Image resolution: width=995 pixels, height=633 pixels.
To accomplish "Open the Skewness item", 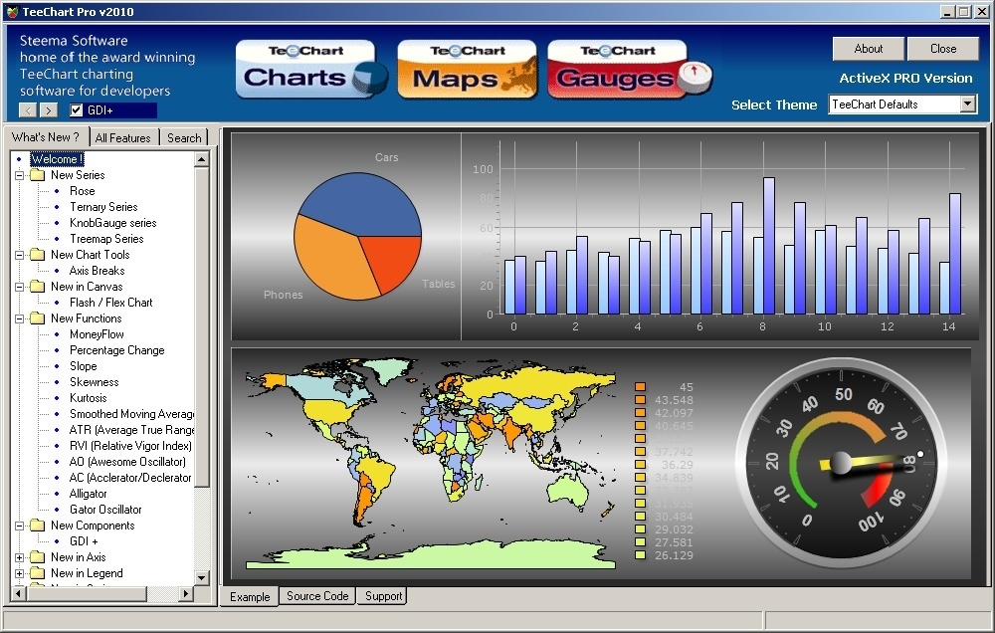I will click(x=94, y=382).
